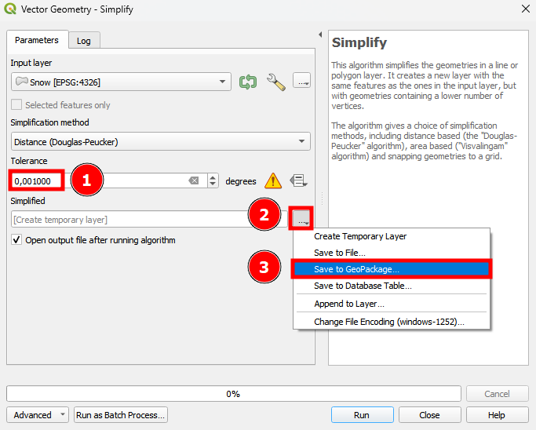Click browse button beside Input layer
This screenshot has height=430, width=536.
tap(302, 81)
